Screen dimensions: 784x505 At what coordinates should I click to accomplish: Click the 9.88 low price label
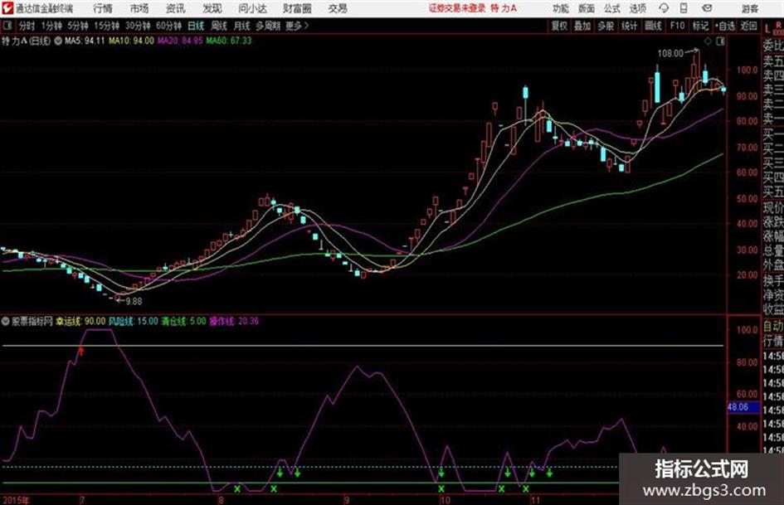coord(134,301)
